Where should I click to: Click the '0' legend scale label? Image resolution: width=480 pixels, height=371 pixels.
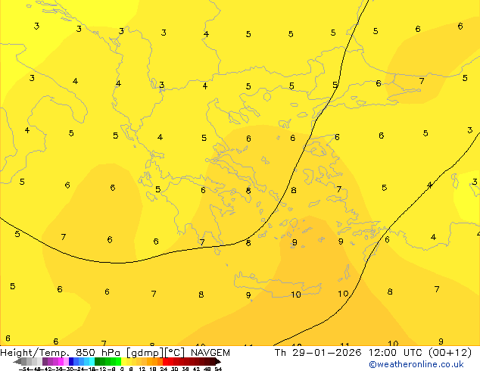(122, 369)
